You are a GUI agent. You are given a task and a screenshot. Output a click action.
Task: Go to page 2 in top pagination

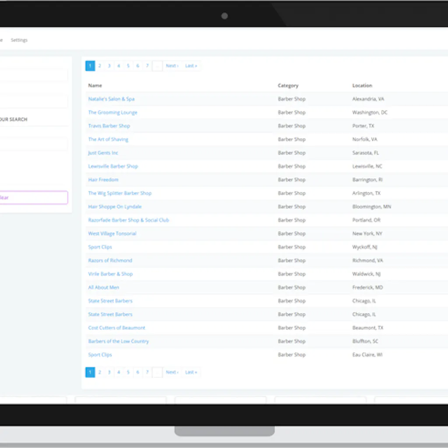[100, 66]
